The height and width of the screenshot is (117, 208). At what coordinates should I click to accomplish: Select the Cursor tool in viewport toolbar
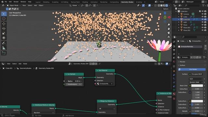point(4,19)
